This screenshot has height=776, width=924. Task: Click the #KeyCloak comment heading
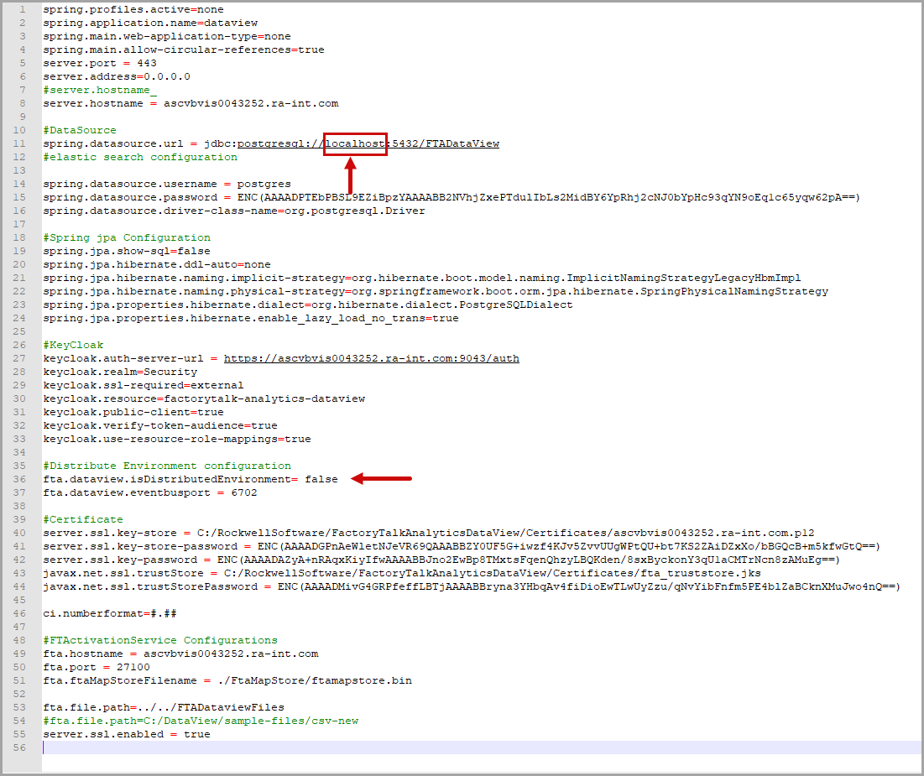(x=73, y=345)
